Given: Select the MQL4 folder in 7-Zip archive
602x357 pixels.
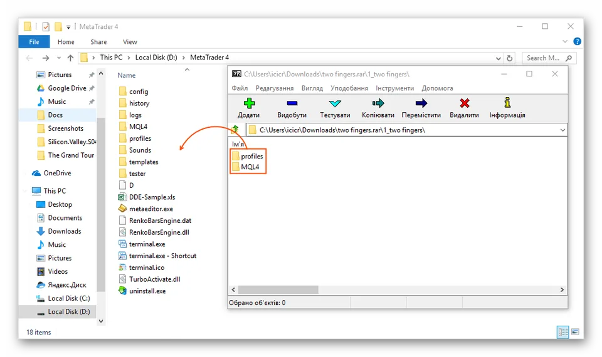Looking at the screenshot, I should [246, 167].
